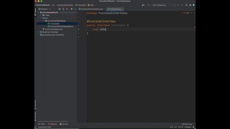Click the cursor position 5:12 in status bar
This screenshot has height=129, width=230.
[x=171, y=127]
